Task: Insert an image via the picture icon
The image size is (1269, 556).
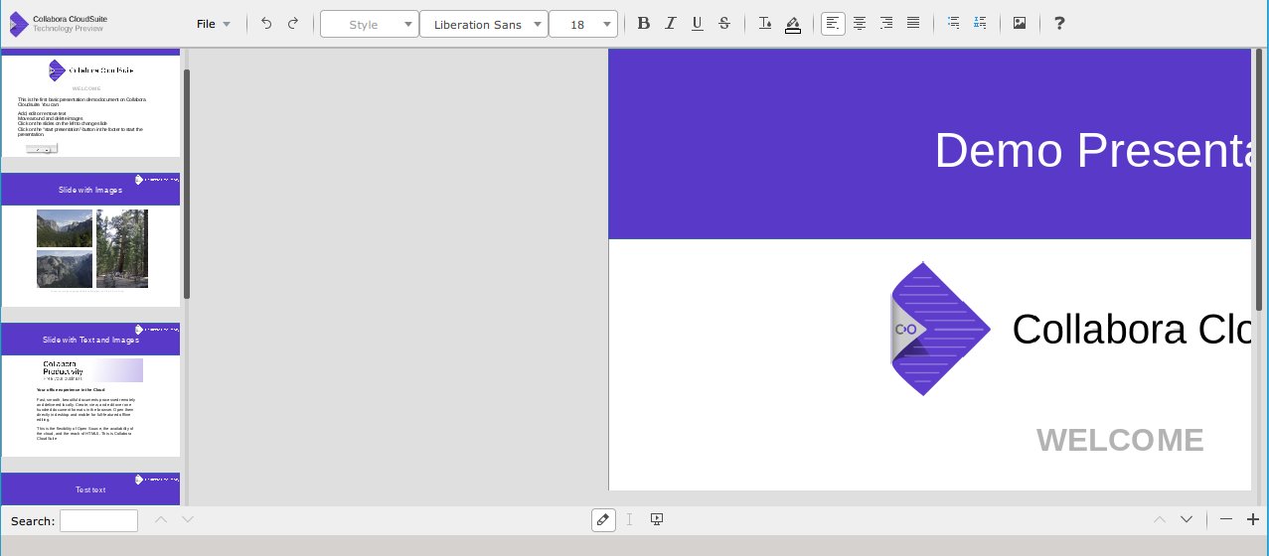Action: click(x=1020, y=24)
